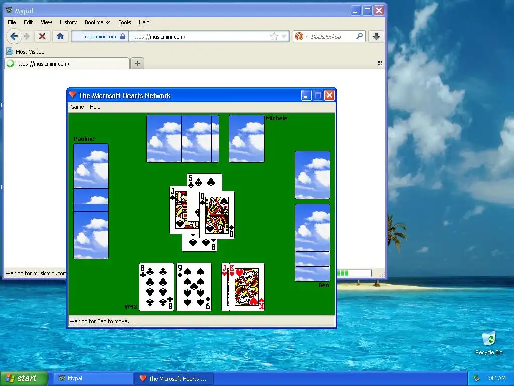Click the 1:46 AM taskbar clock
This screenshot has width=514, height=386.
[x=495, y=379]
